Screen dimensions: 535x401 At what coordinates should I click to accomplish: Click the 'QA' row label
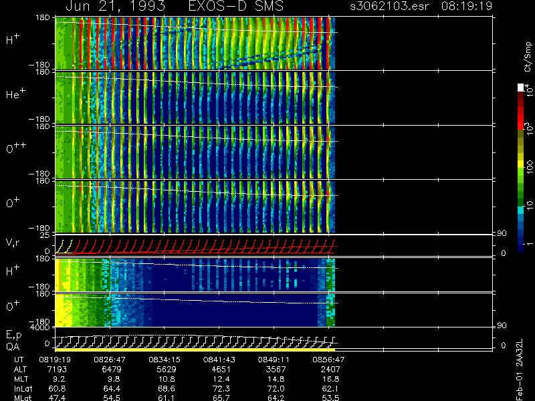pyautogui.click(x=13, y=347)
